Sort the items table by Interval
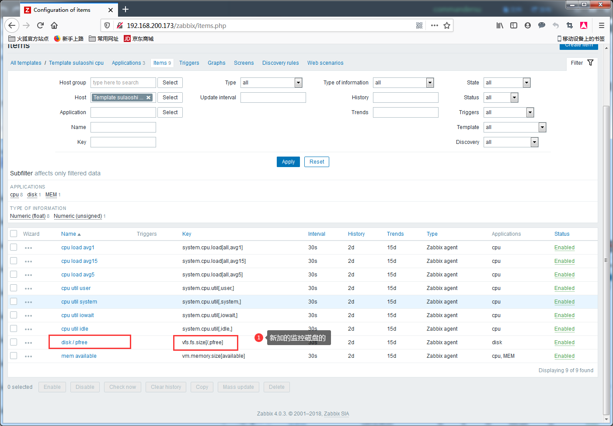Viewport: 613px width, 426px height. (x=317, y=234)
